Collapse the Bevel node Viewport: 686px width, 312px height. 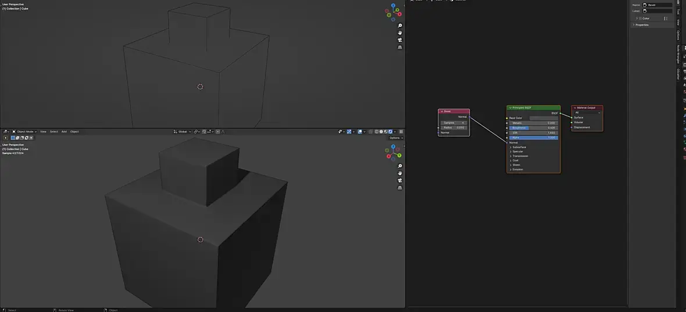(442, 112)
